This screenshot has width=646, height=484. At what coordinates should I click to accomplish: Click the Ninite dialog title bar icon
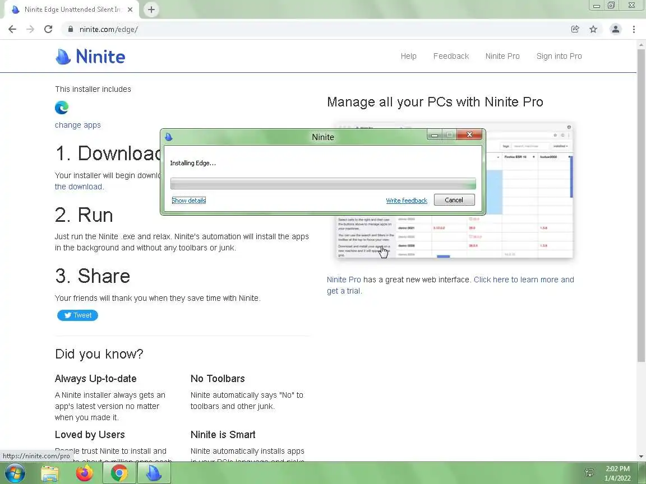tap(168, 137)
